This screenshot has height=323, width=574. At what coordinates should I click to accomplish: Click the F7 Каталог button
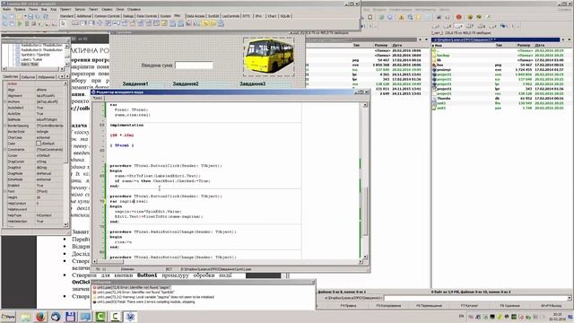469,305
